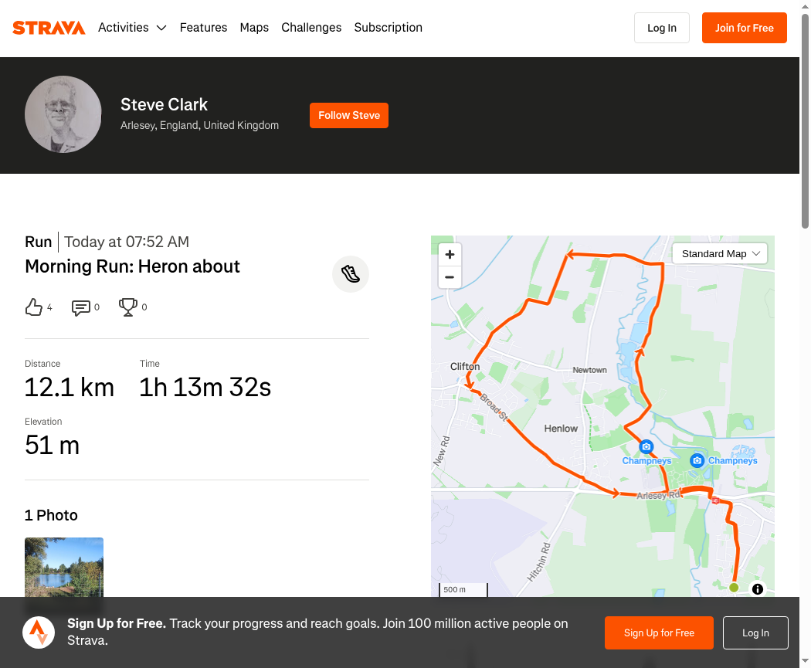Zoom out on the map
Screen dimensions: 811x668
tap(450, 277)
